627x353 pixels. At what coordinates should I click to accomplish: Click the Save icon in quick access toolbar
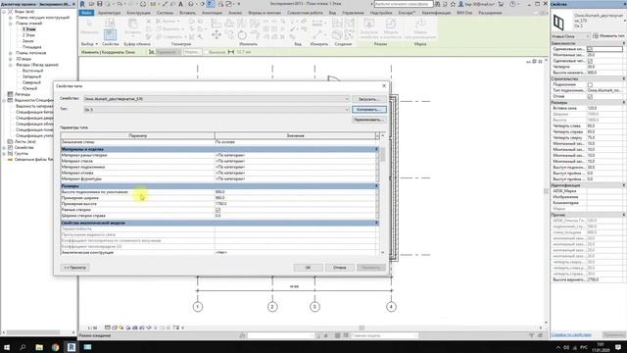point(100,4)
